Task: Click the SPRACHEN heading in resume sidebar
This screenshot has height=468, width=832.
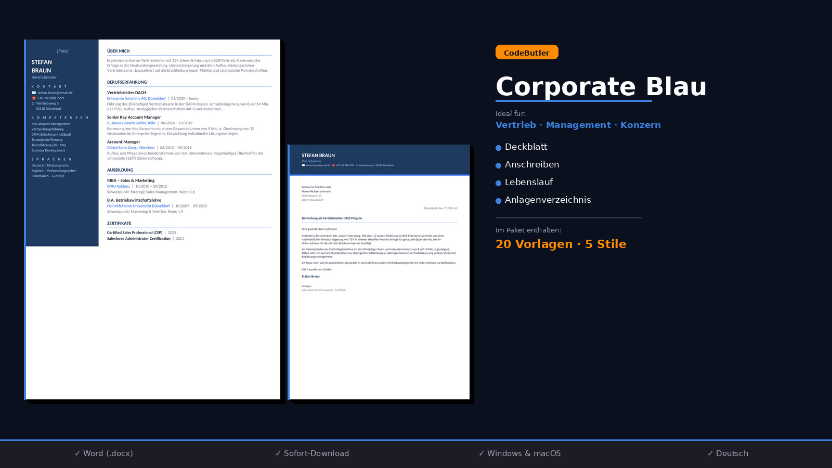Action: point(51,159)
